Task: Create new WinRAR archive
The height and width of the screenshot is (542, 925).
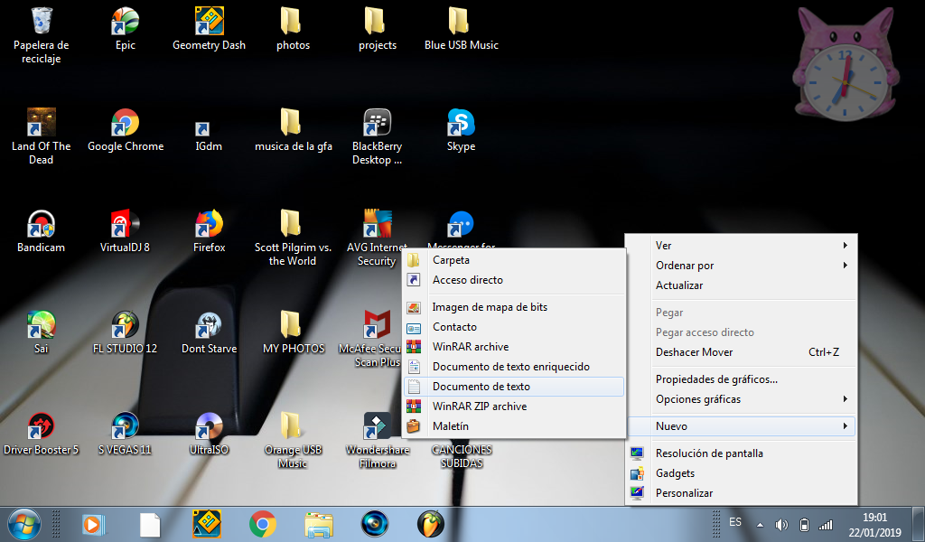Action: click(x=514, y=347)
